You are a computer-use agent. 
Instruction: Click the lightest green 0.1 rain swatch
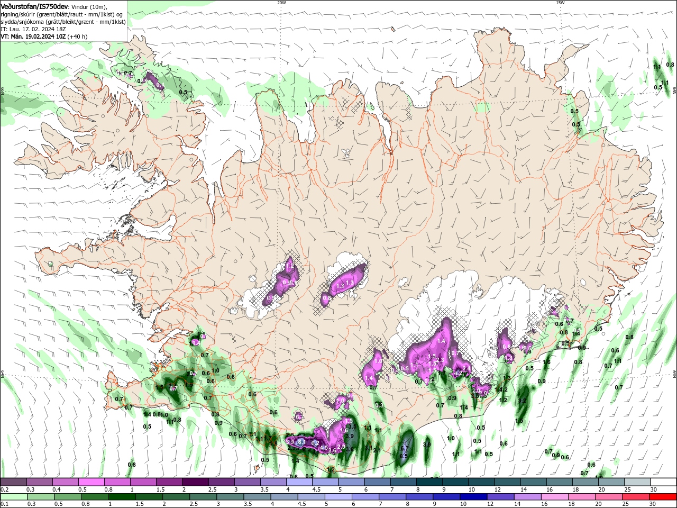click(13, 497)
